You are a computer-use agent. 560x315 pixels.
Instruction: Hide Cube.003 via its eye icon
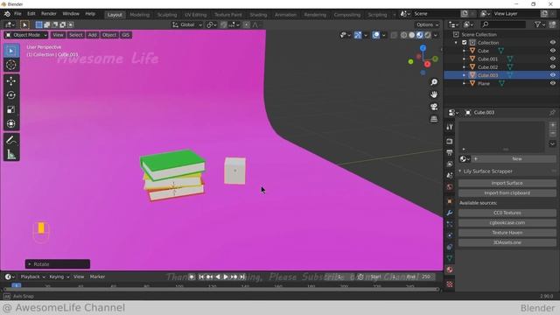[553, 75]
